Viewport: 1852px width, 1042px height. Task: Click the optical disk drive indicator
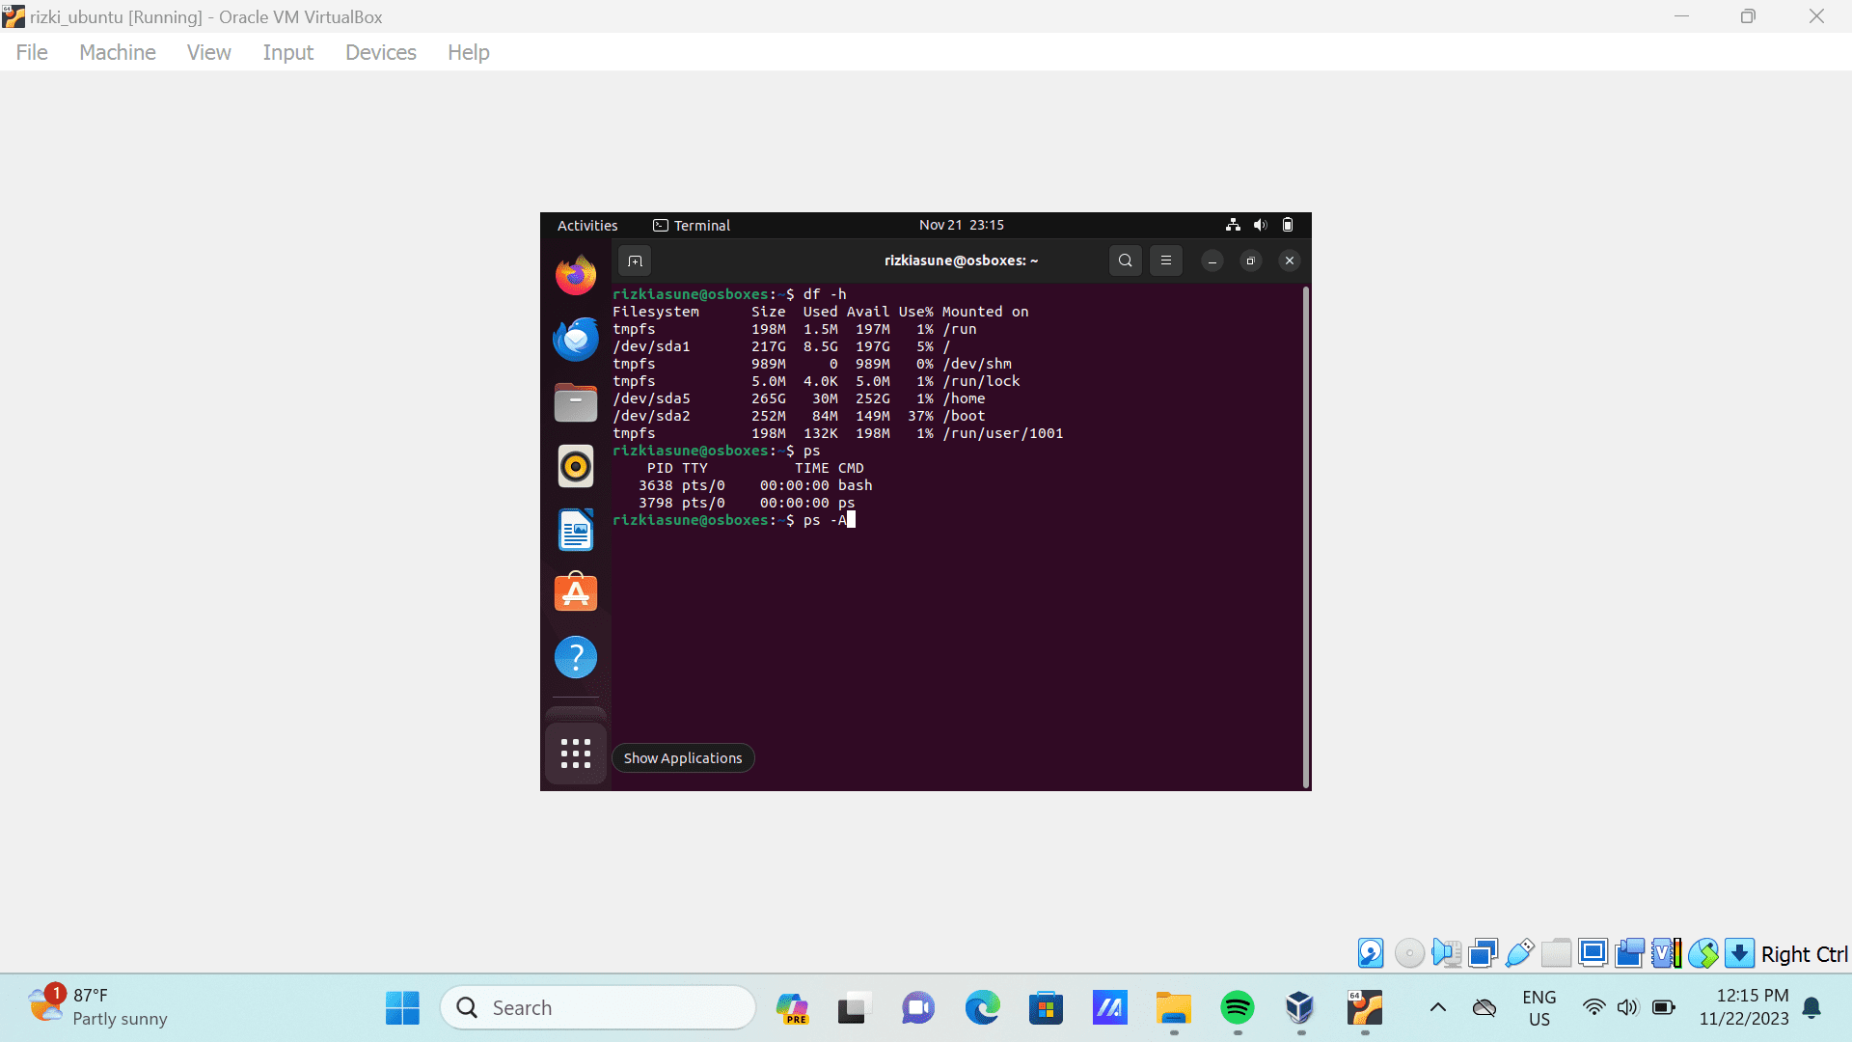1409,953
